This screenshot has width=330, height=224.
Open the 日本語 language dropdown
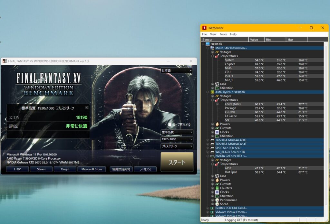tap(177, 70)
